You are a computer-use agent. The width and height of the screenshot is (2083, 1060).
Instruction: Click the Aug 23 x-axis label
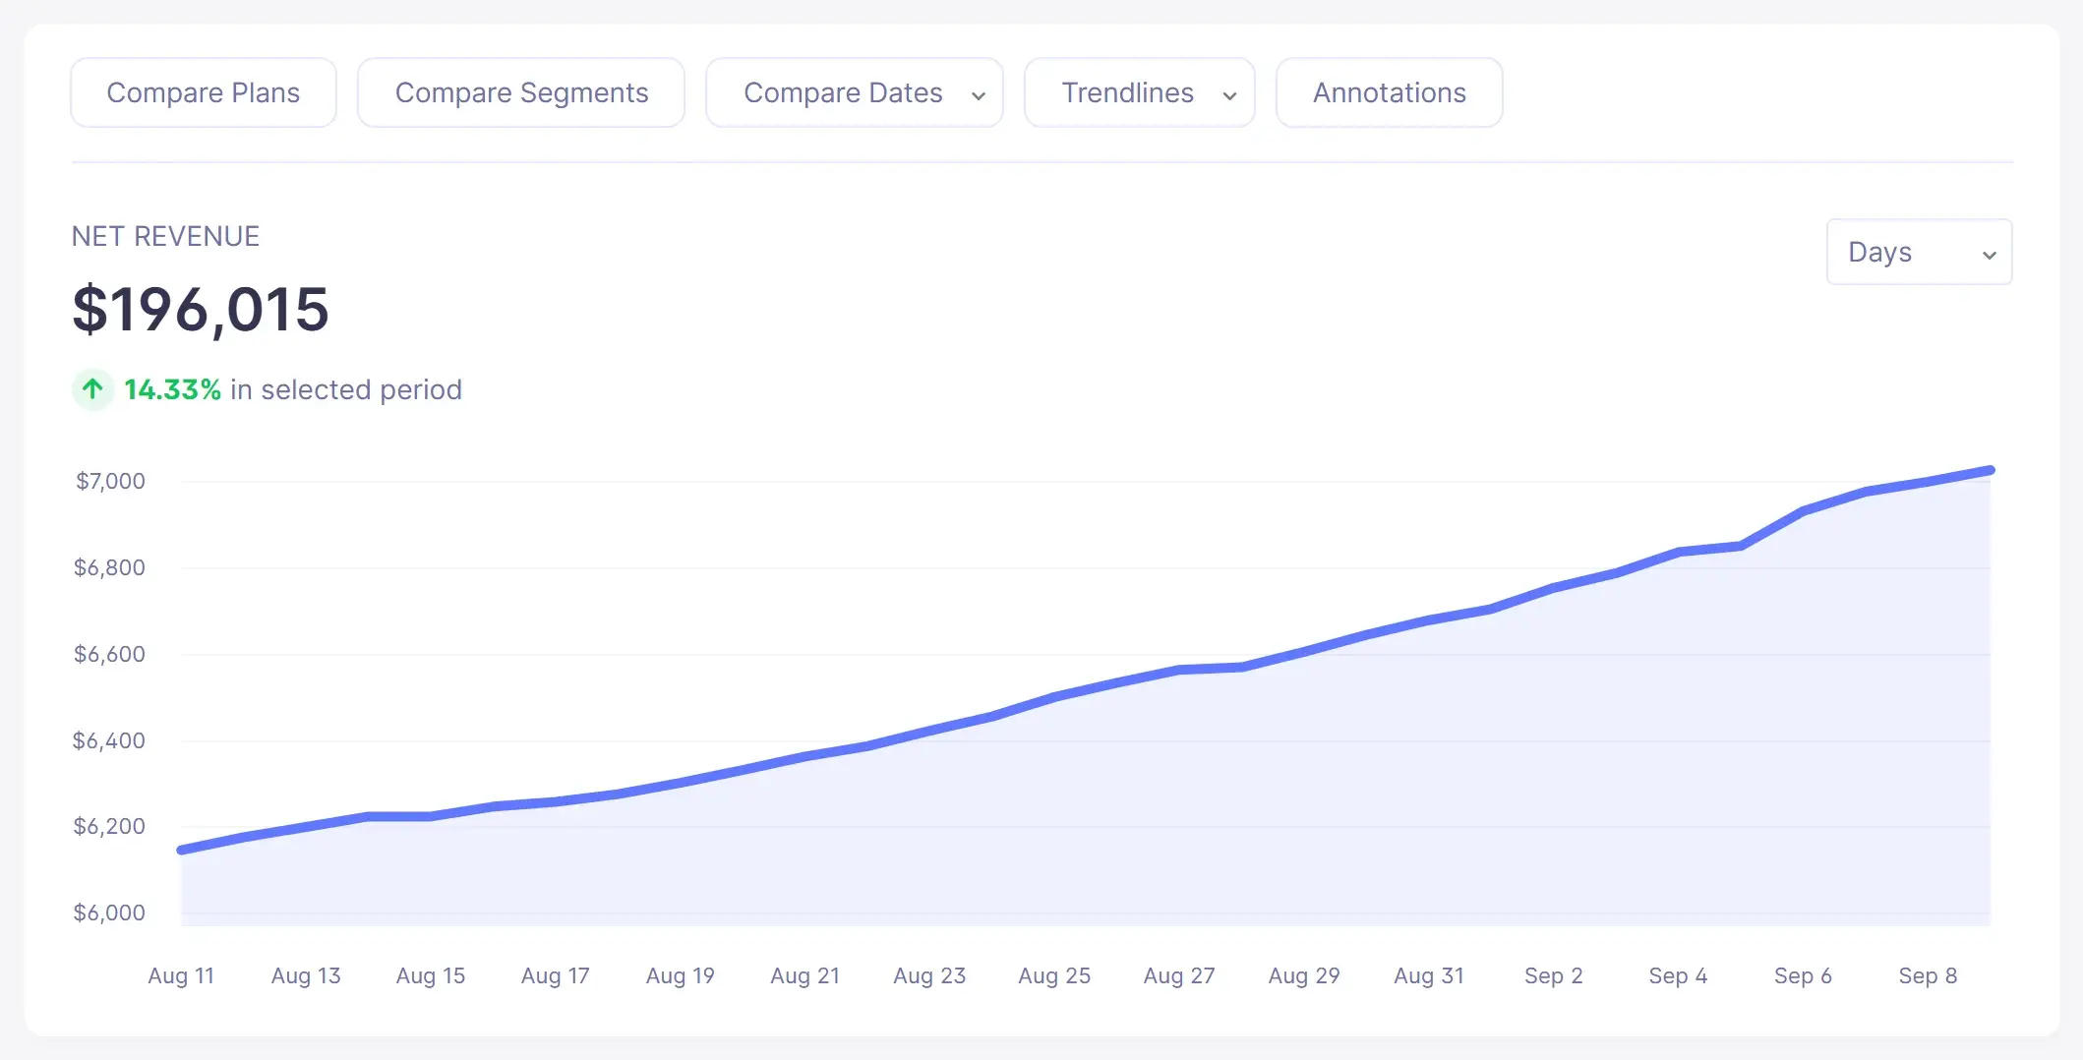(929, 975)
